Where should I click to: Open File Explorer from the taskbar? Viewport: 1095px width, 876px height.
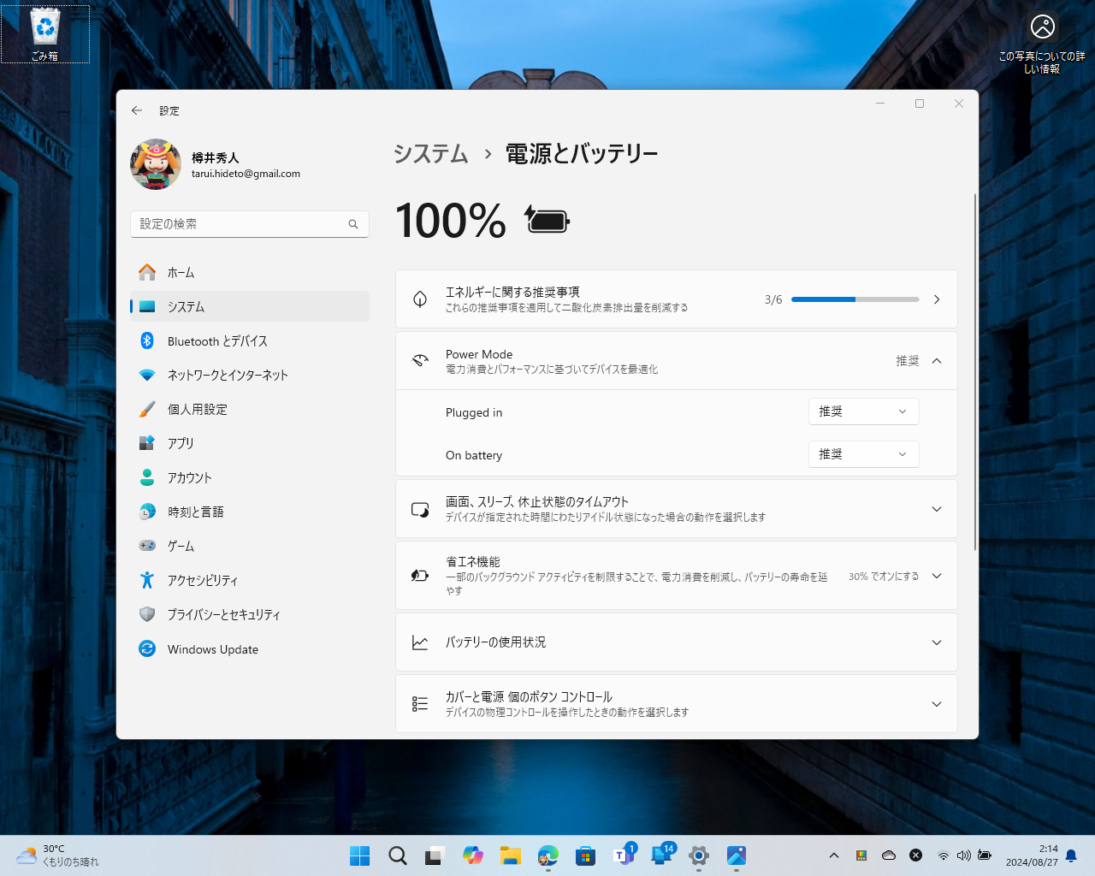510,855
